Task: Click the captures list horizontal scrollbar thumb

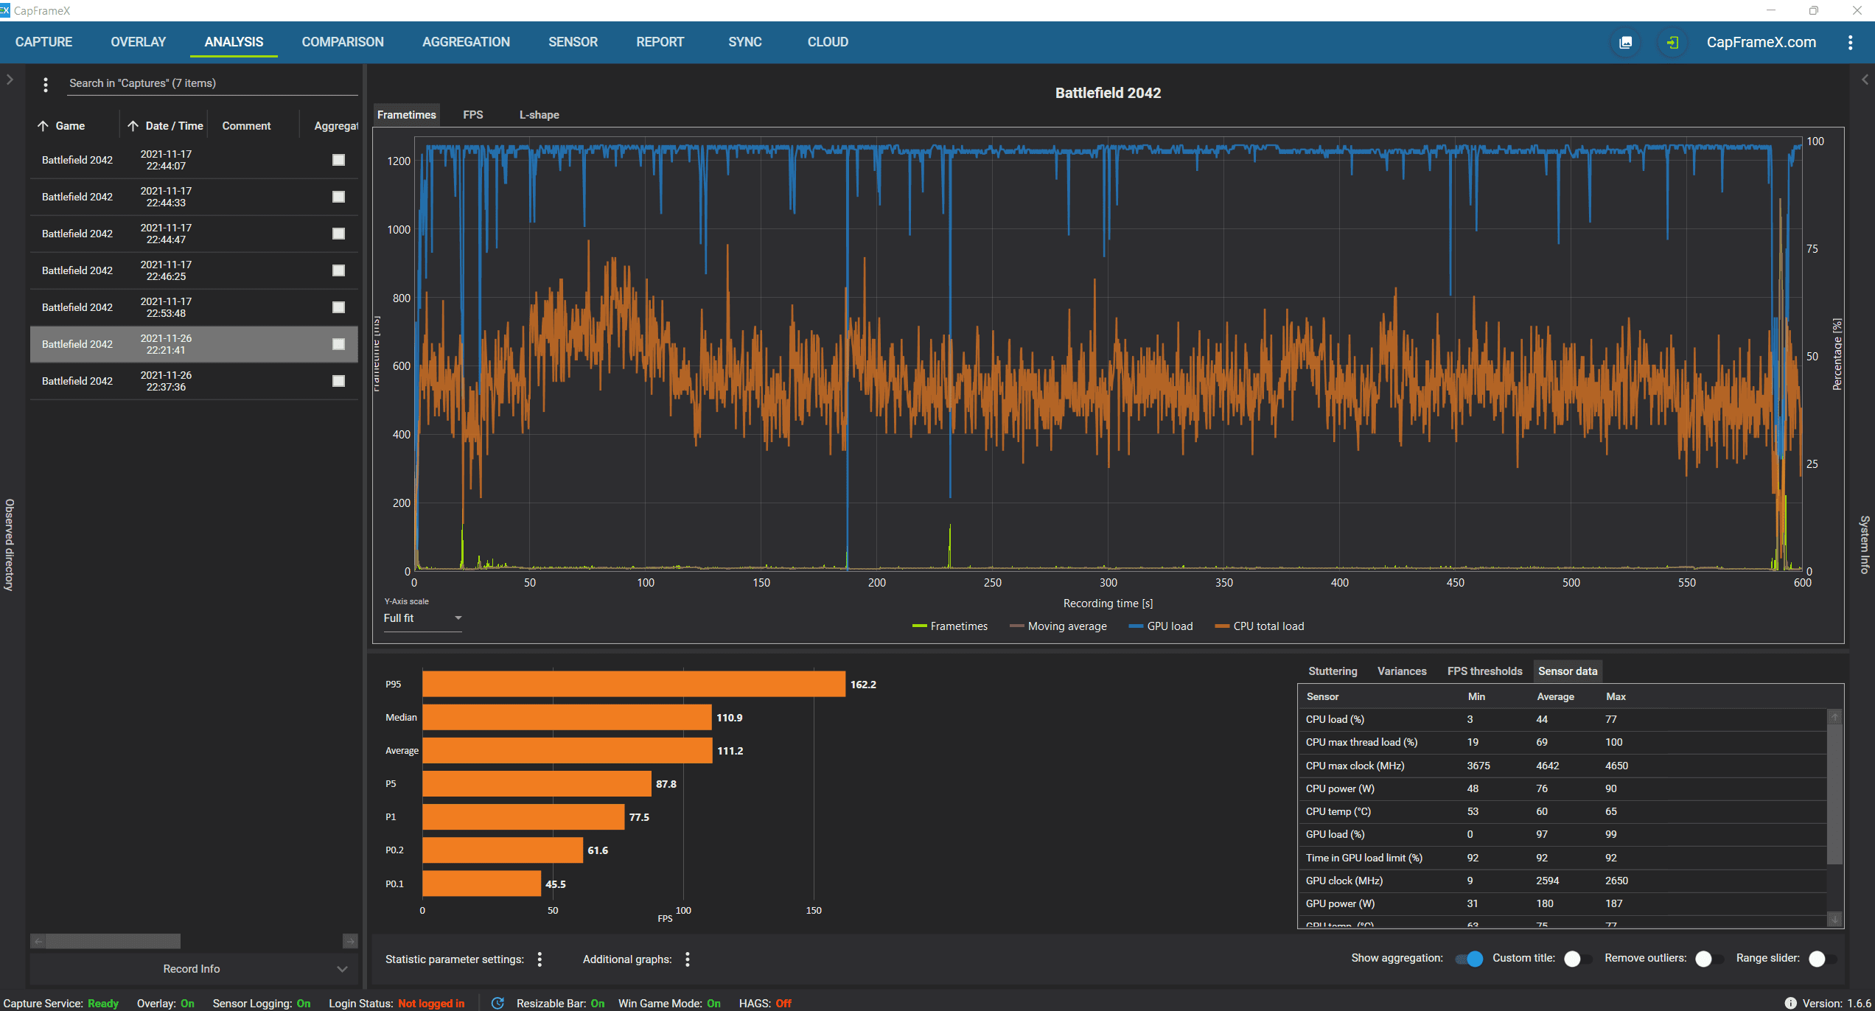Action: (114, 941)
